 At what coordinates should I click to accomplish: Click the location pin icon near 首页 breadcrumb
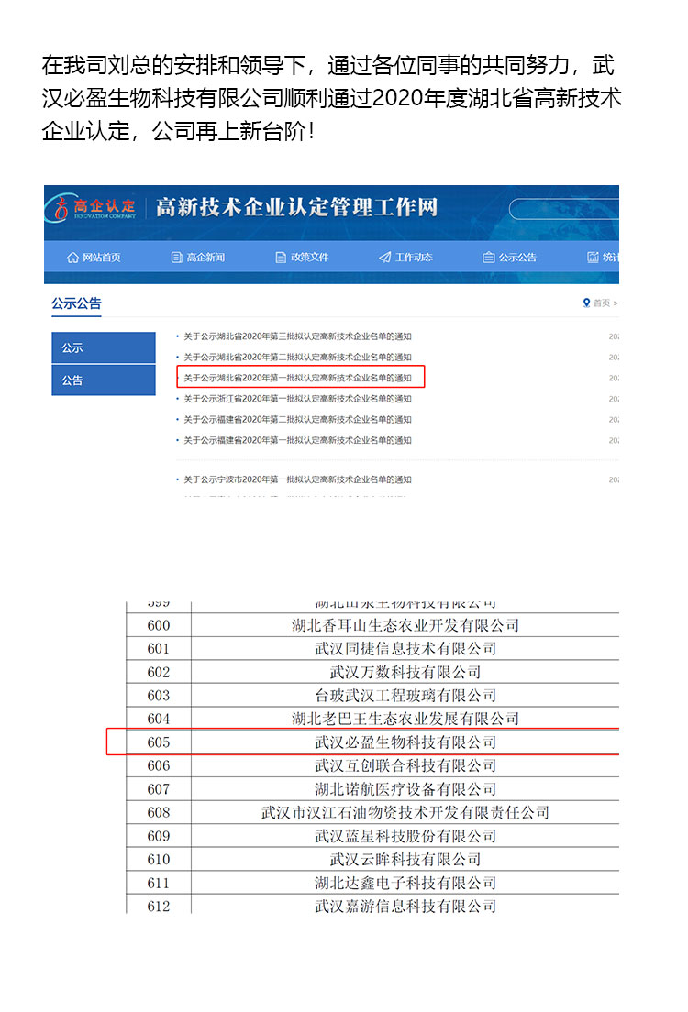tap(587, 302)
